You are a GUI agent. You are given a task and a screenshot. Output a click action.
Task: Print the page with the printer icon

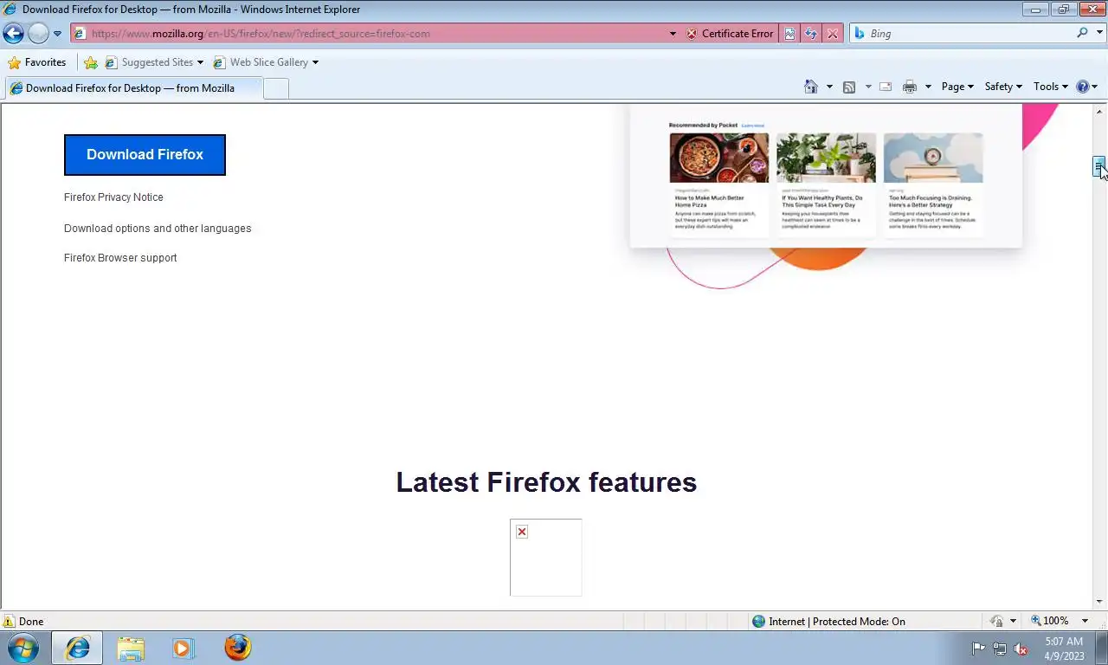(910, 87)
